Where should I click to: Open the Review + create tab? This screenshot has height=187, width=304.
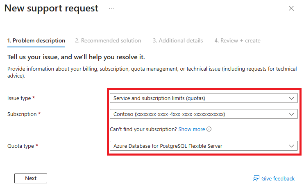tap(237, 40)
